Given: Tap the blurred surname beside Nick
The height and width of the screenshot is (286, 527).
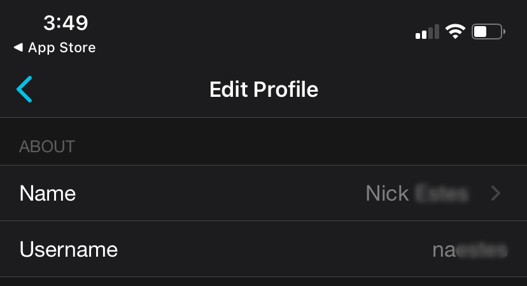Looking at the screenshot, I should click(x=442, y=194).
